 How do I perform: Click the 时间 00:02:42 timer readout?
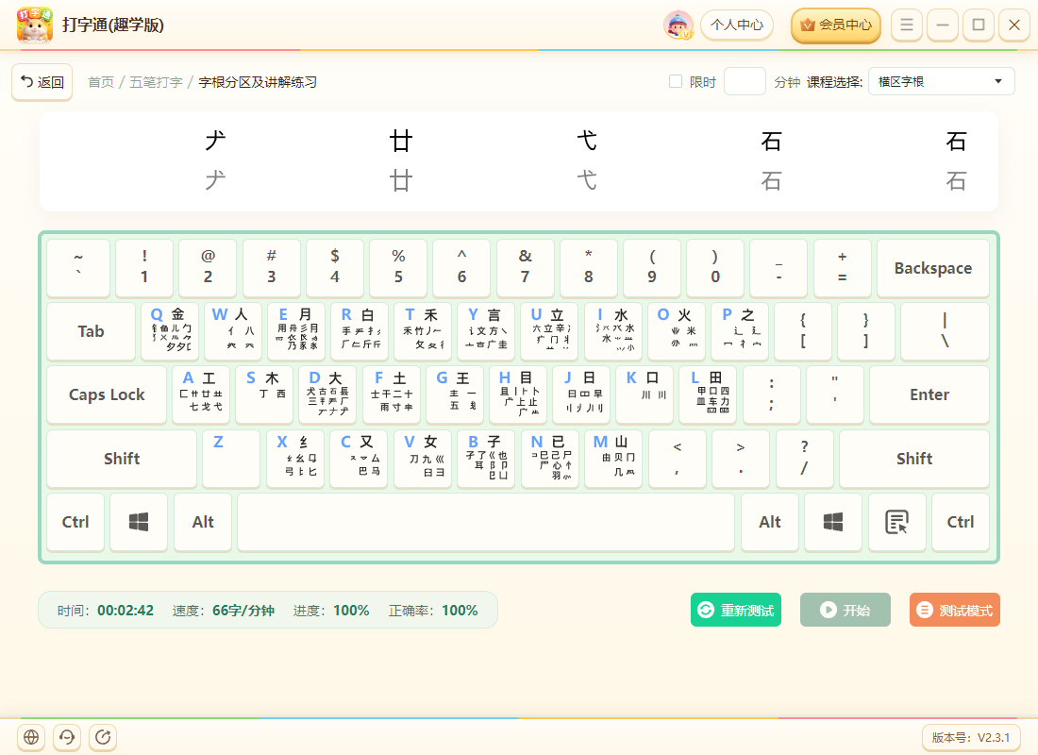[x=106, y=610]
